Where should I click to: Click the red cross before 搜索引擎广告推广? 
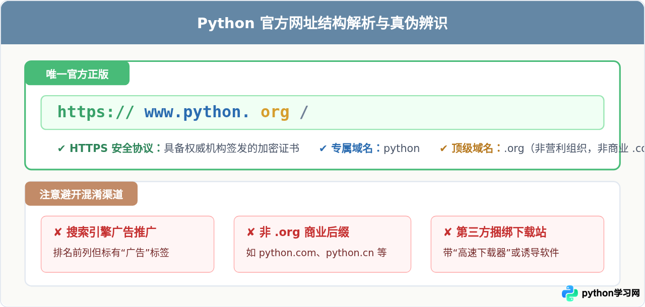pyautogui.click(x=57, y=233)
